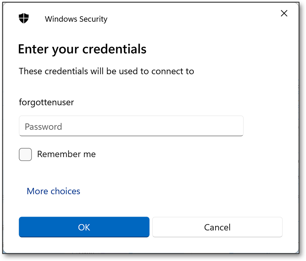Click the X in the dialog corner
Image resolution: width=306 pixels, height=261 pixels.
[284, 14]
